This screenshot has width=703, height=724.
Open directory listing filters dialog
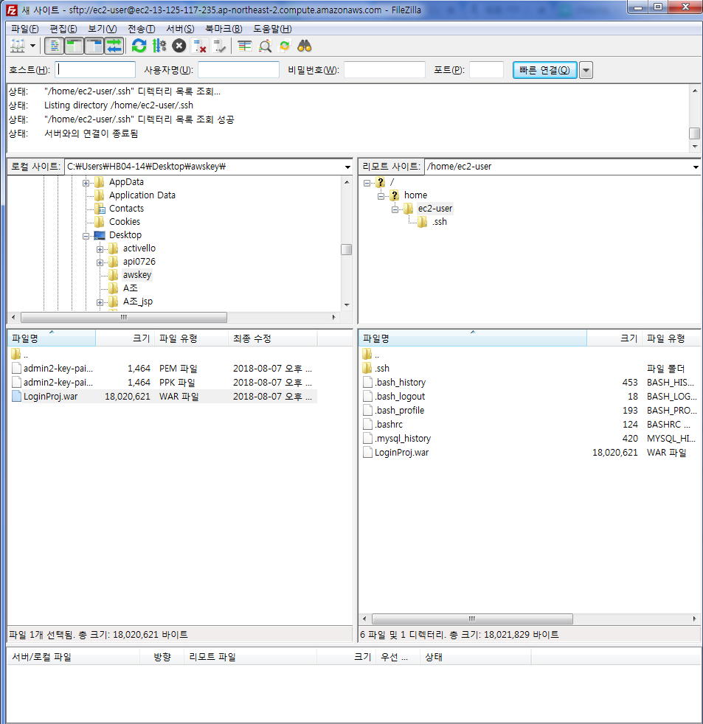point(244,46)
